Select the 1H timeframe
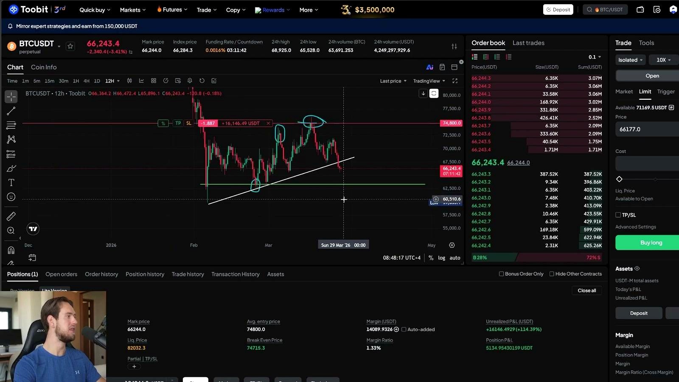The image size is (679, 382). click(76, 81)
